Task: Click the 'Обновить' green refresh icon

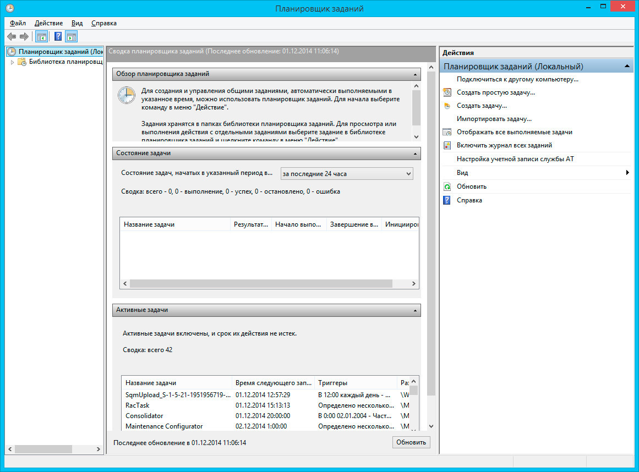Action: (447, 186)
